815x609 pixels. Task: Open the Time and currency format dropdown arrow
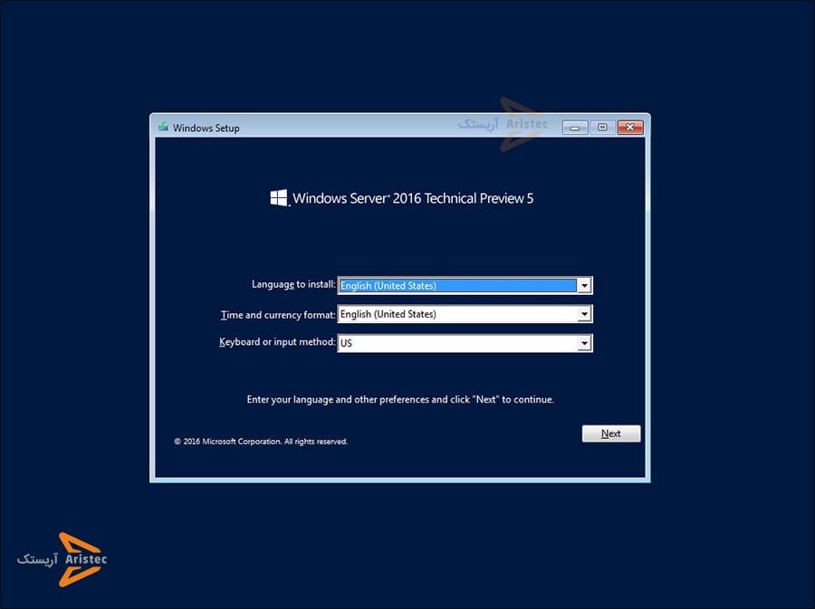coord(583,314)
